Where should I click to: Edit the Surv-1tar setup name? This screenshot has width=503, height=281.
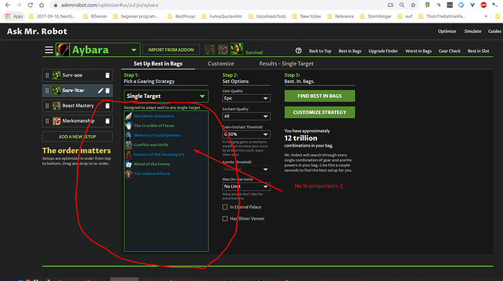point(101,91)
